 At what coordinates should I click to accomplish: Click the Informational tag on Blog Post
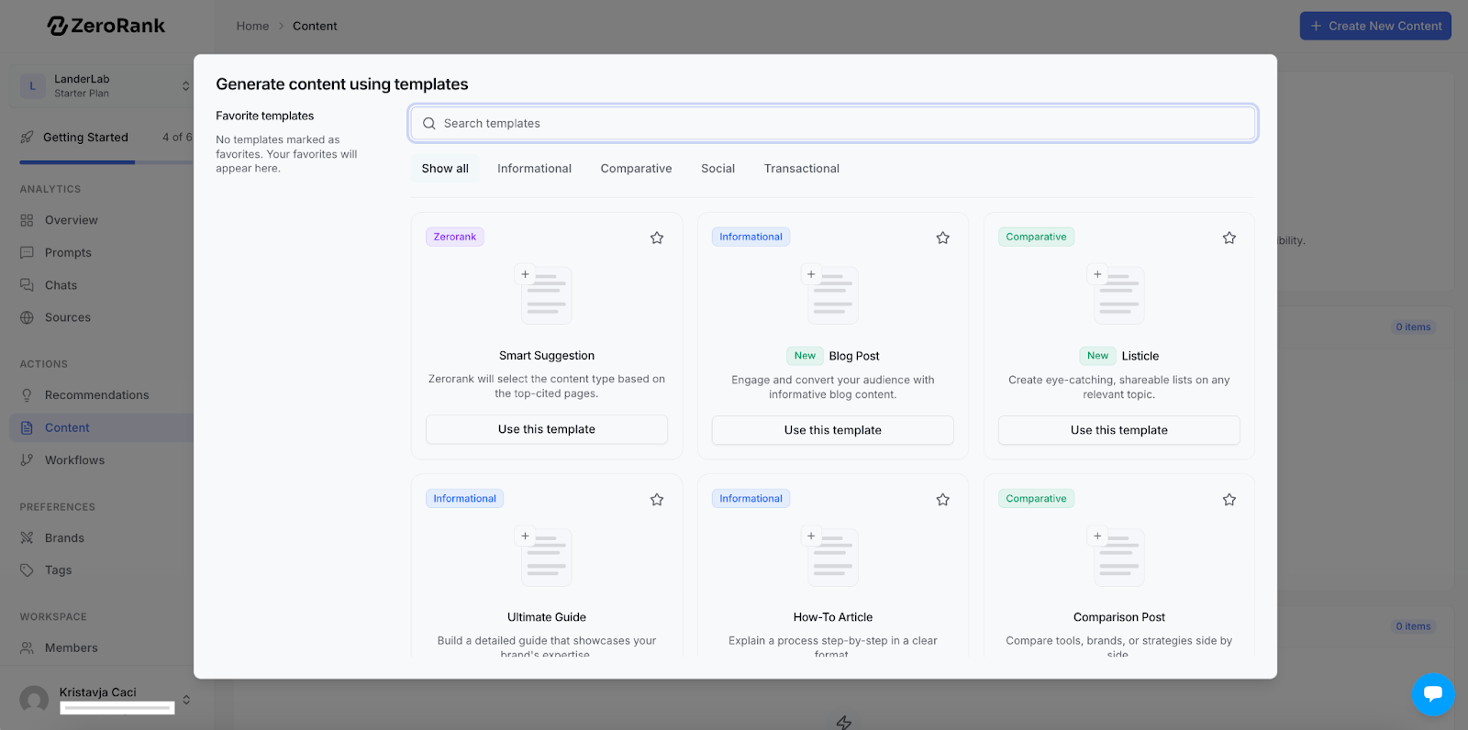[x=751, y=237]
